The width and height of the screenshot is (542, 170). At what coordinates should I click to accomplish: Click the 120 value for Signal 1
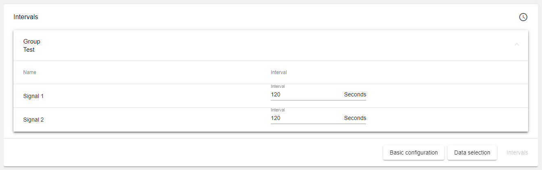pyautogui.click(x=276, y=95)
